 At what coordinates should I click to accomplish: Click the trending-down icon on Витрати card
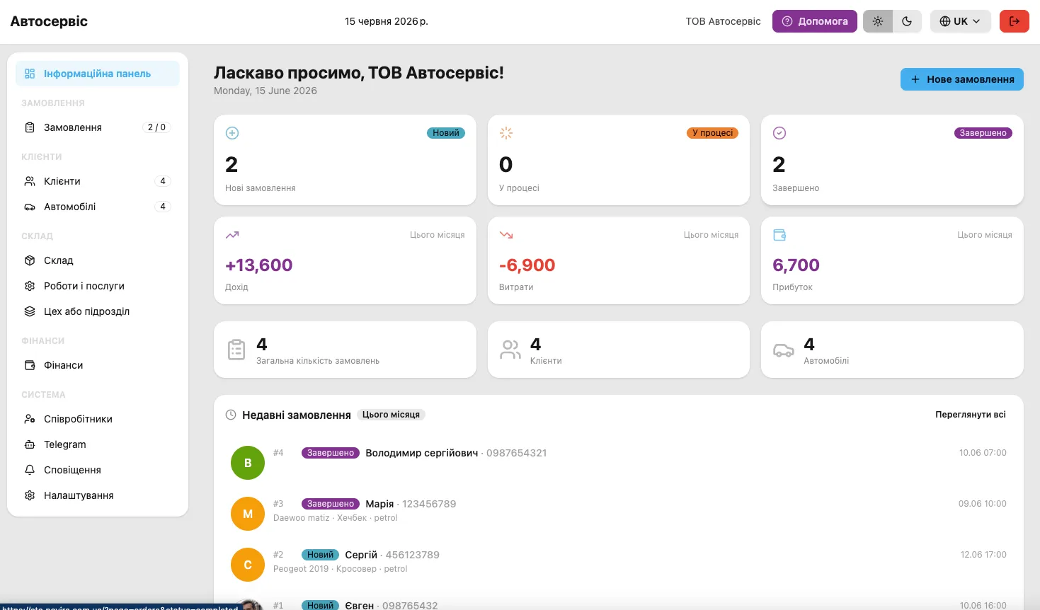point(506,235)
